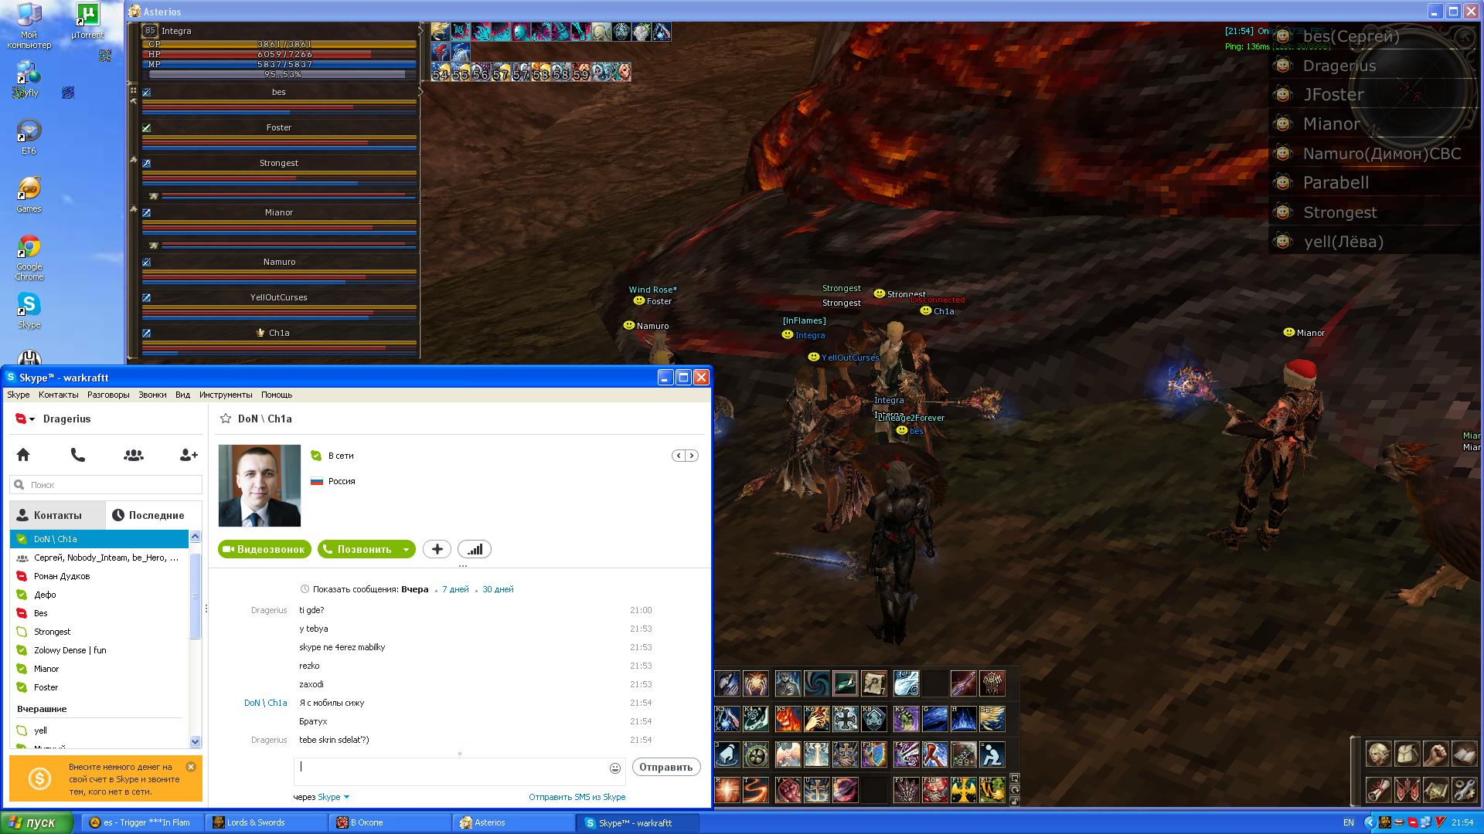Rotate the shortcut bar orientation icon
The width and height of the screenshot is (1484, 834).
tap(1015, 790)
